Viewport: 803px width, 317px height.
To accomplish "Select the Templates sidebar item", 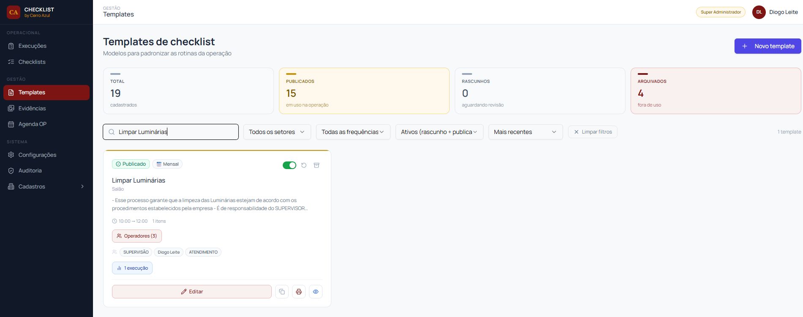I will 46,93.
